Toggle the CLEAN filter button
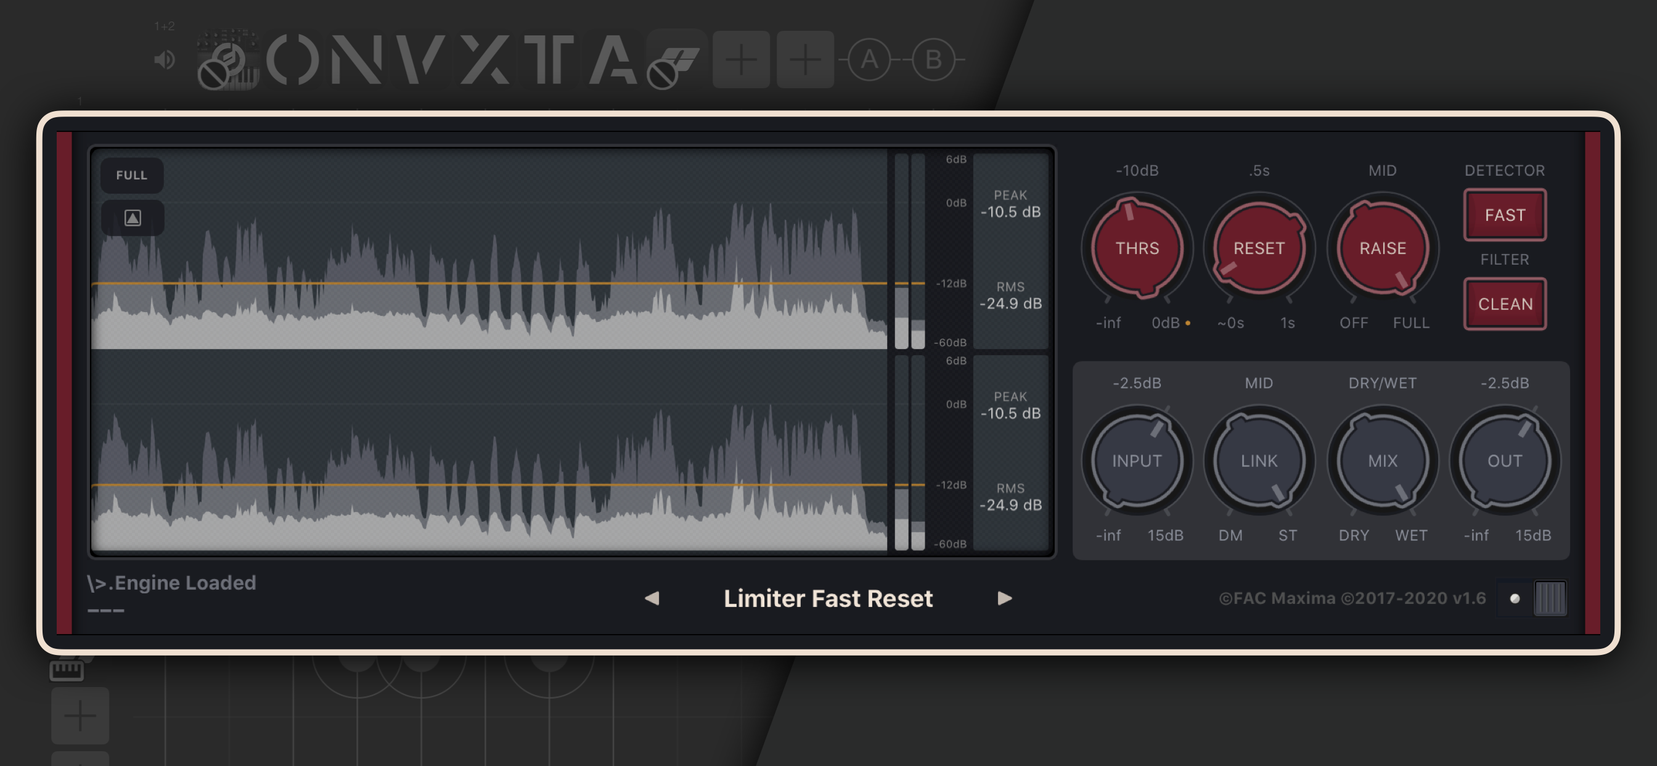The width and height of the screenshot is (1657, 766). (x=1505, y=304)
